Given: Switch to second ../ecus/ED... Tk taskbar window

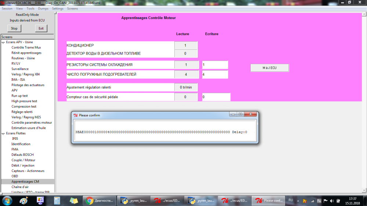Looking at the screenshot, I should [x=235, y=201].
